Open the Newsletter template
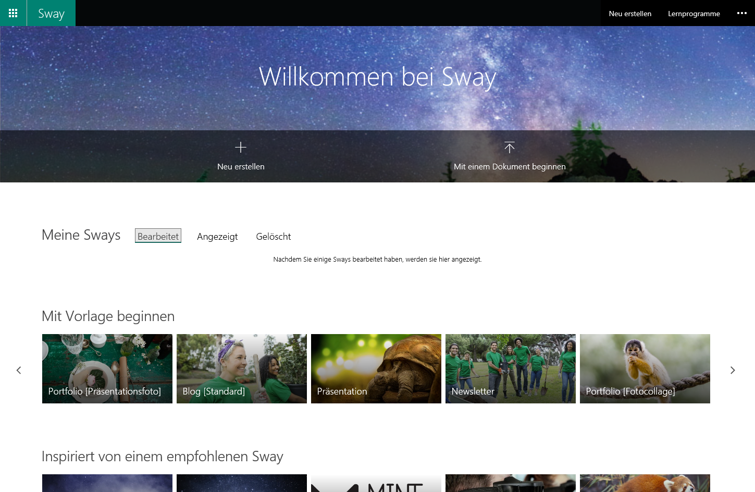The width and height of the screenshot is (755, 492). click(x=511, y=368)
